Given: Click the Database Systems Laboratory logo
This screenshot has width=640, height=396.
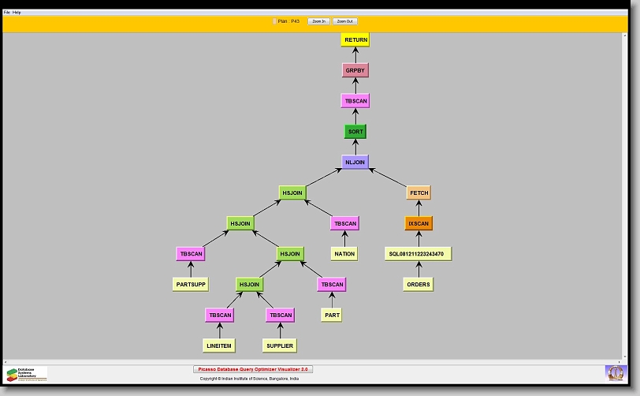Looking at the screenshot, I should point(27,374).
